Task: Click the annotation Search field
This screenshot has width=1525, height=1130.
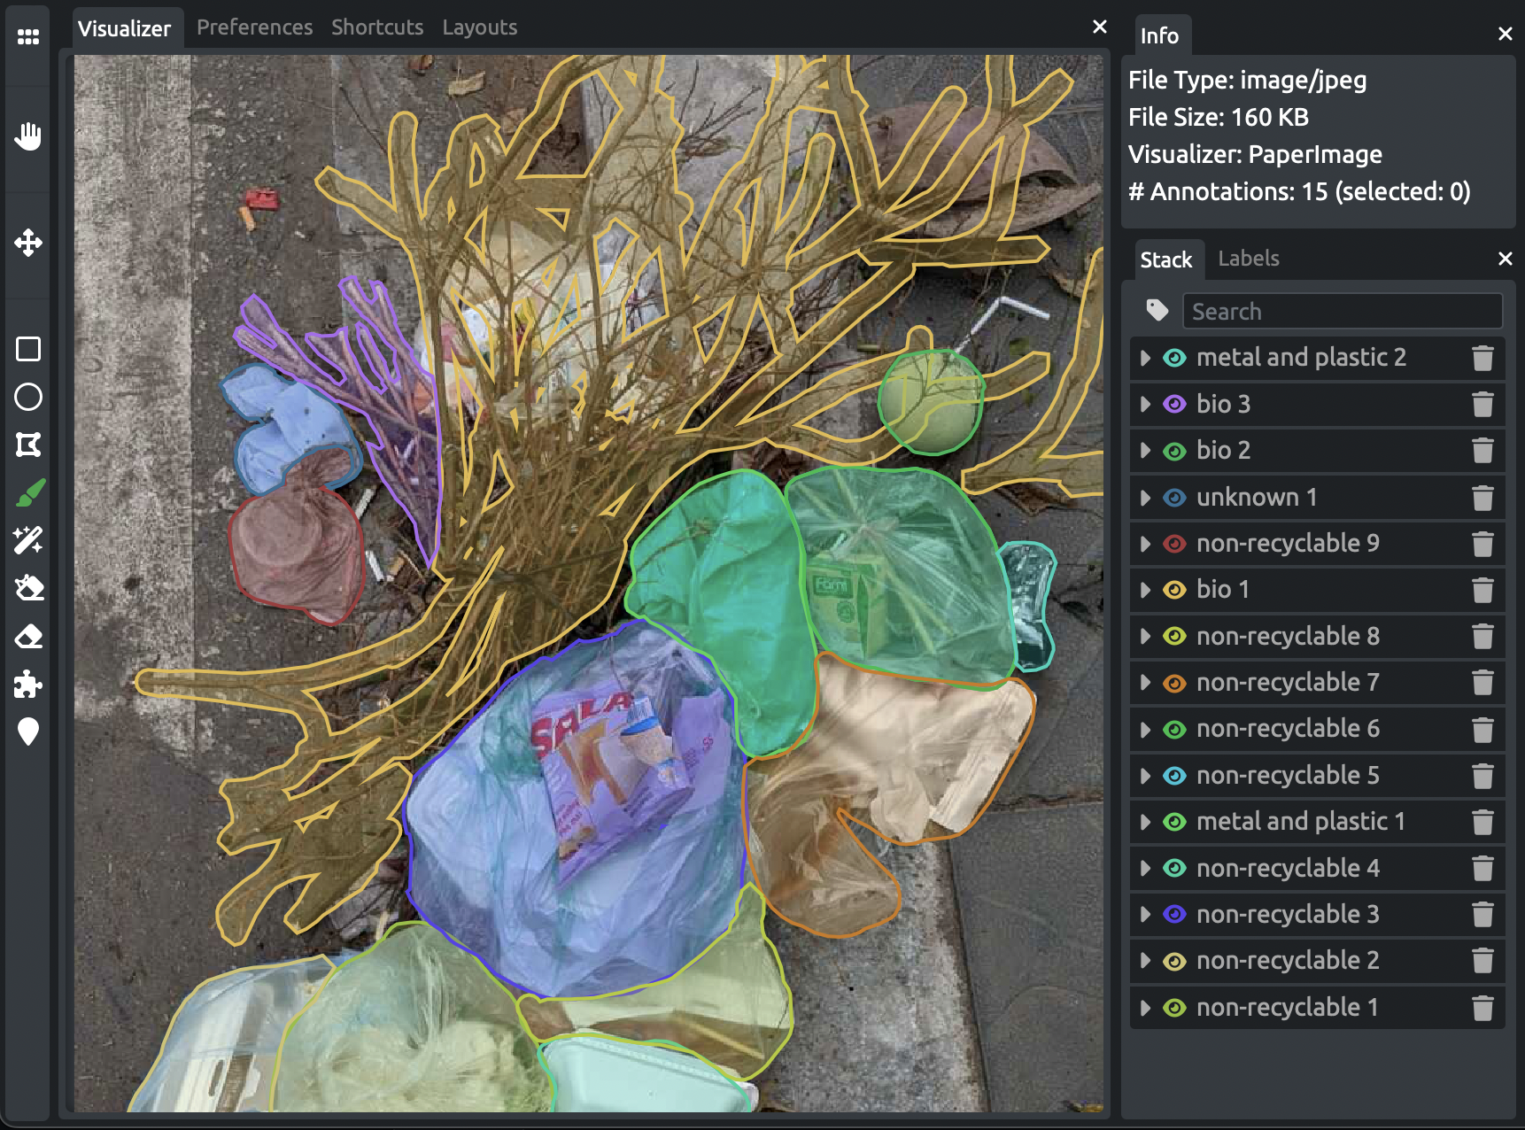Action: click(1342, 312)
